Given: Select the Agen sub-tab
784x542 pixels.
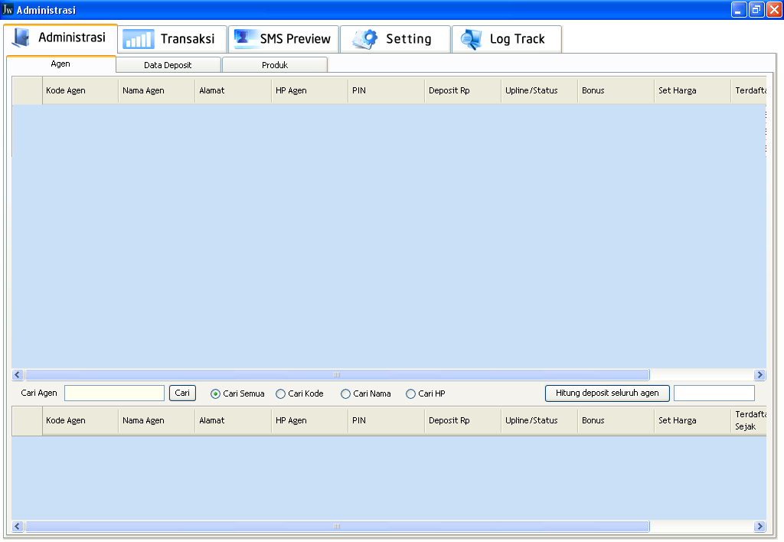Looking at the screenshot, I should (61, 64).
